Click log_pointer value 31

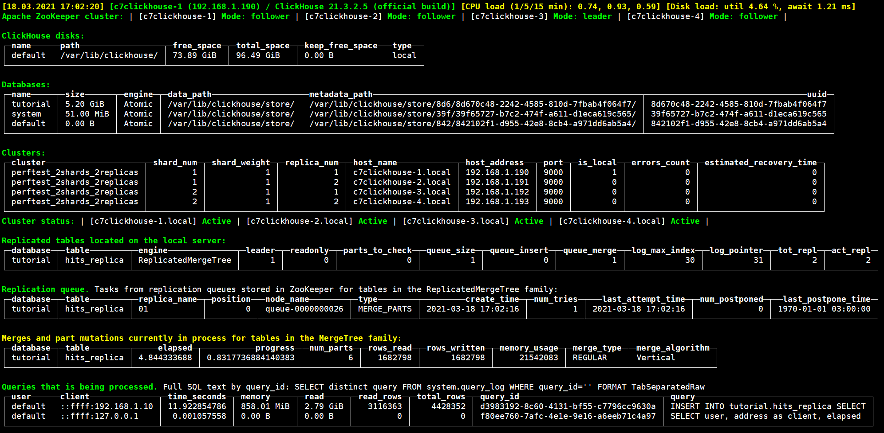tap(758, 260)
